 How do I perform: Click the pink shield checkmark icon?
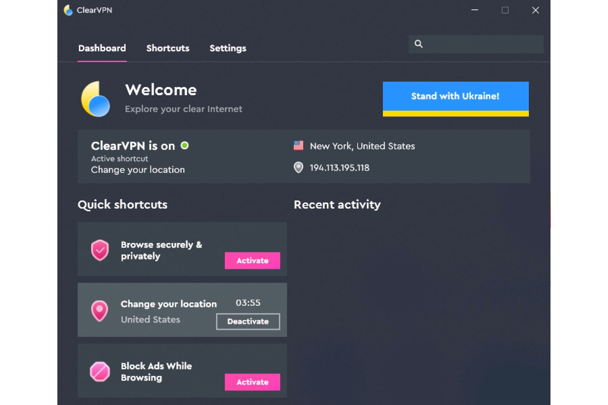pyautogui.click(x=100, y=250)
